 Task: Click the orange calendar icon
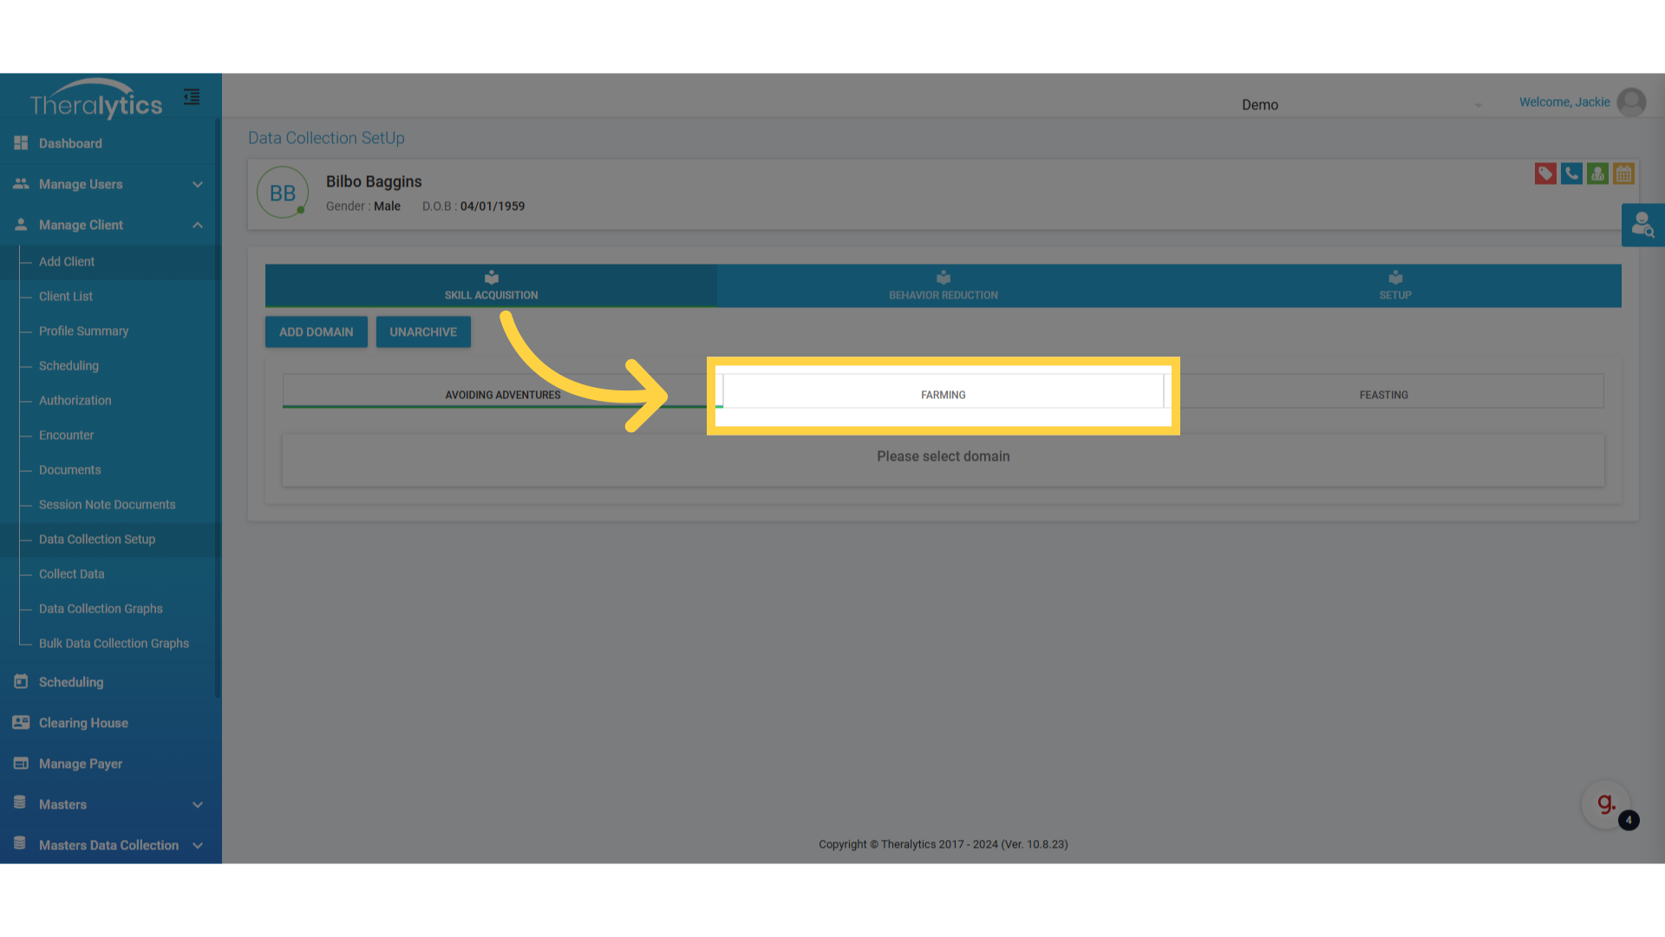[x=1623, y=174]
